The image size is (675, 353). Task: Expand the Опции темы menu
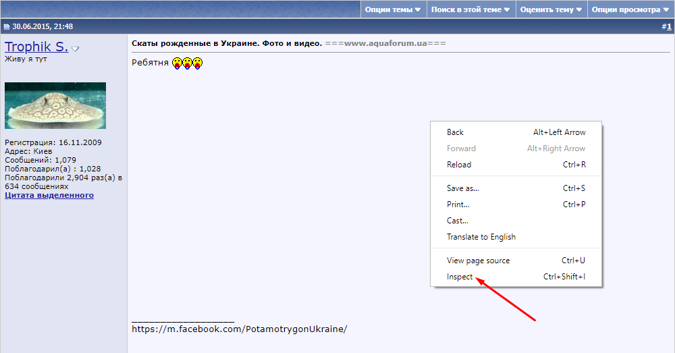(x=393, y=9)
